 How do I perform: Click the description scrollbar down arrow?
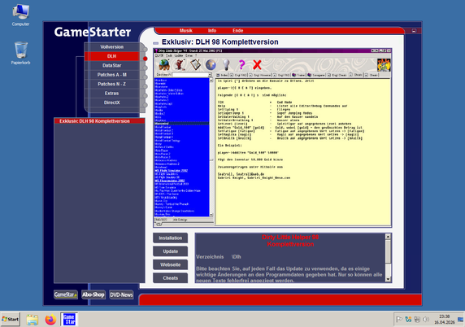coord(388,279)
